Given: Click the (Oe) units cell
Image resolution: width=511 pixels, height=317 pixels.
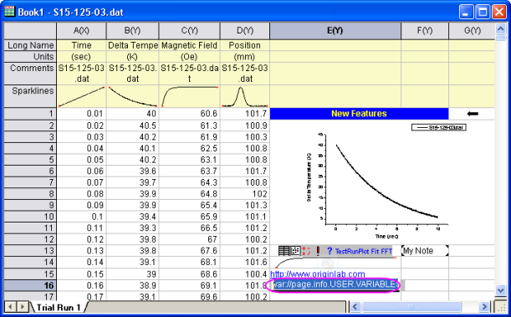Looking at the screenshot, I should (189, 57).
